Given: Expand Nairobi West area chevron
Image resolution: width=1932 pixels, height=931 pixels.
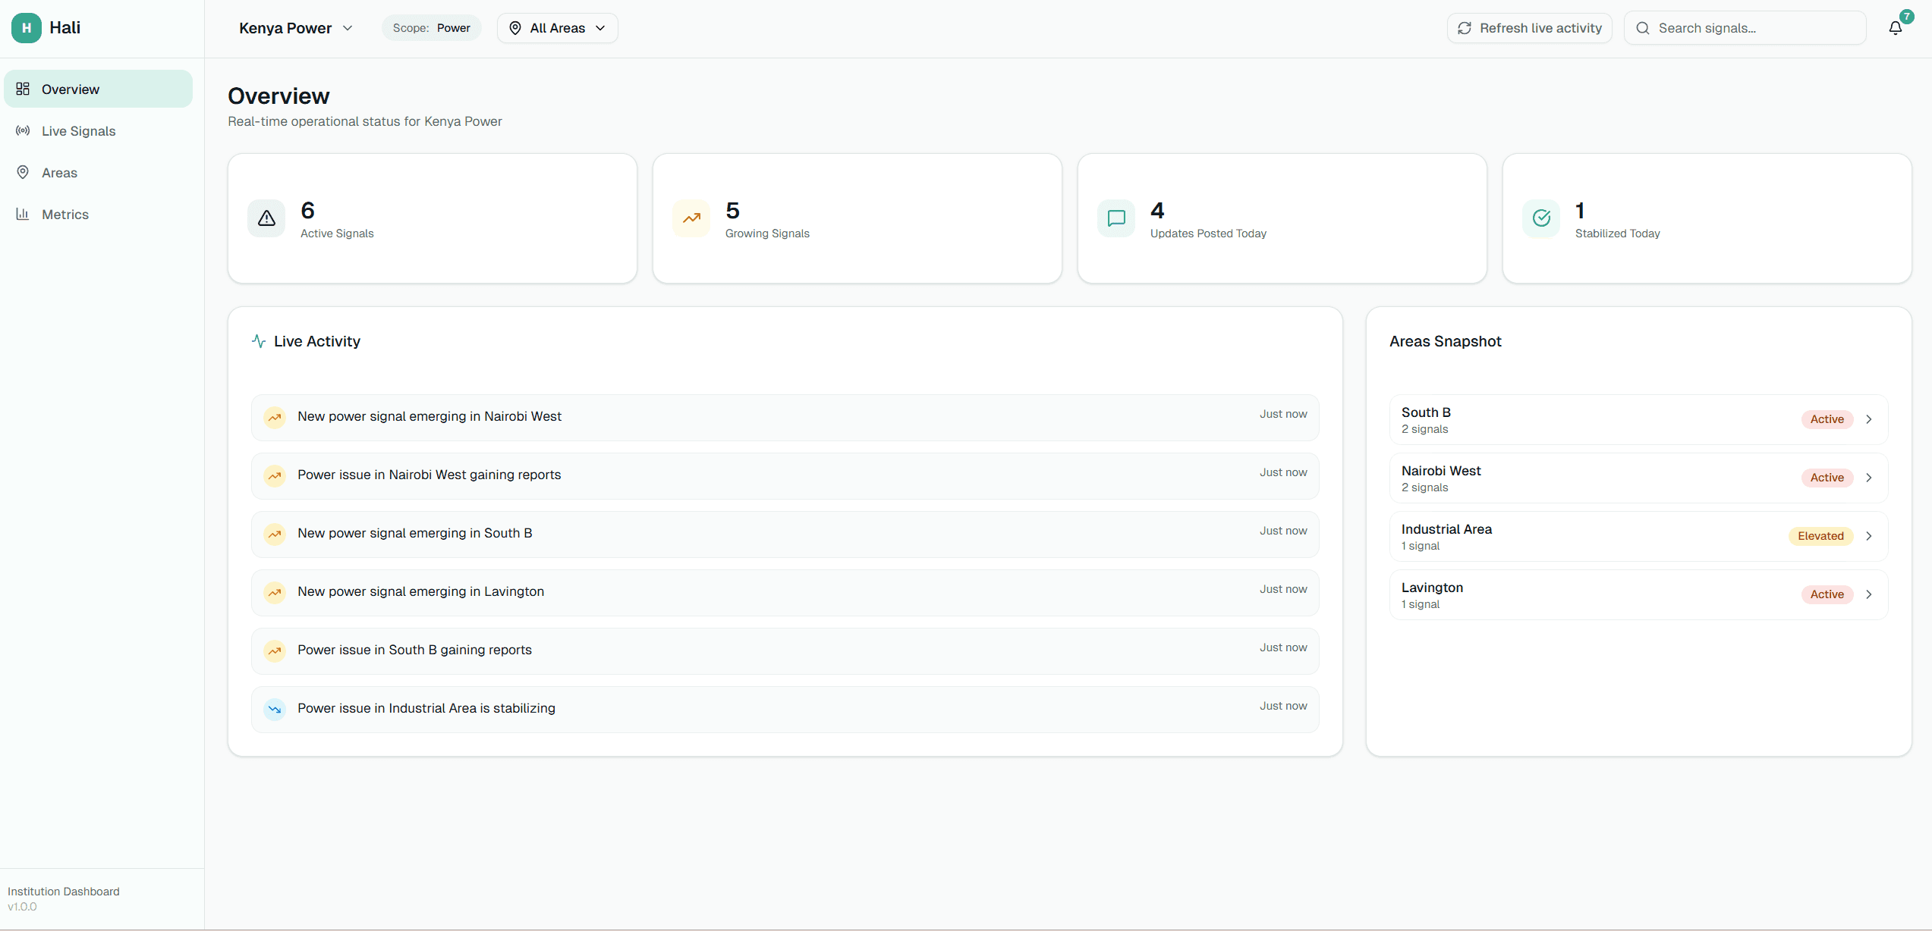Looking at the screenshot, I should point(1869,478).
